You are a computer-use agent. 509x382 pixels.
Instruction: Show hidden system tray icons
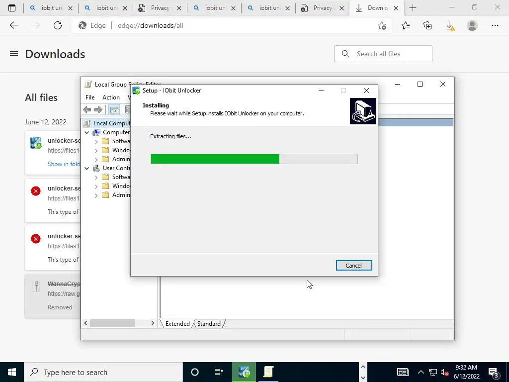(421, 372)
